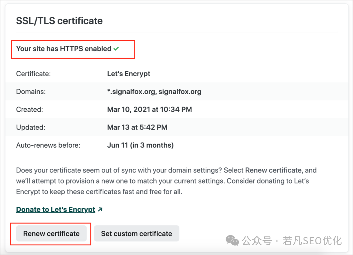Click the "Certificate:" row label
The width and height of the screenshot is (353, 255).
click(33, 73)
